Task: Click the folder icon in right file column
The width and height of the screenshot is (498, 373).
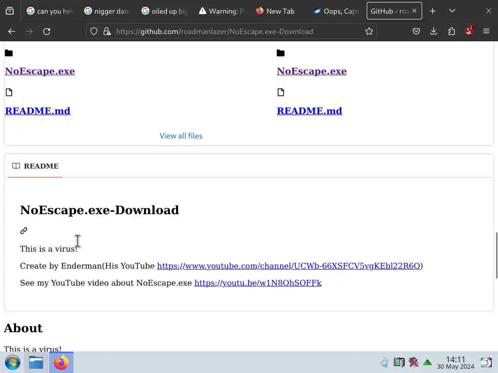Action: [281, 53]
